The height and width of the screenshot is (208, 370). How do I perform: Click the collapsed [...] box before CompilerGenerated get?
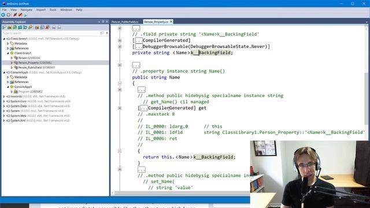coord(144,108)
